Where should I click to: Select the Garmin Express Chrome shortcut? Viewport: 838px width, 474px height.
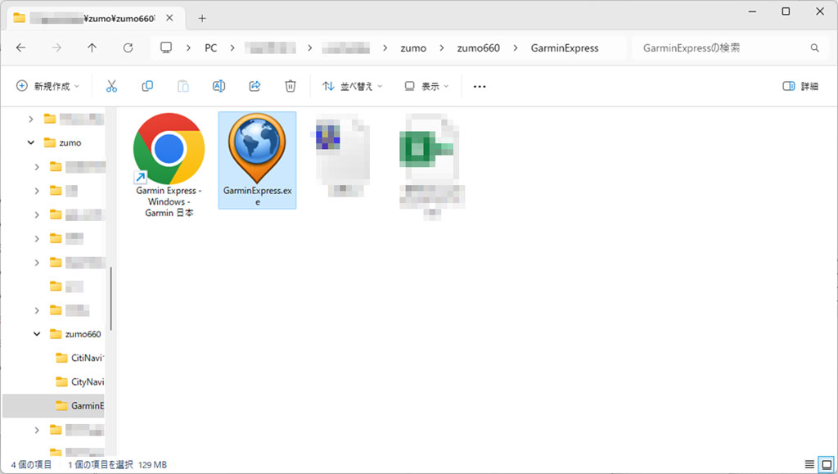[x=169, y=165]
